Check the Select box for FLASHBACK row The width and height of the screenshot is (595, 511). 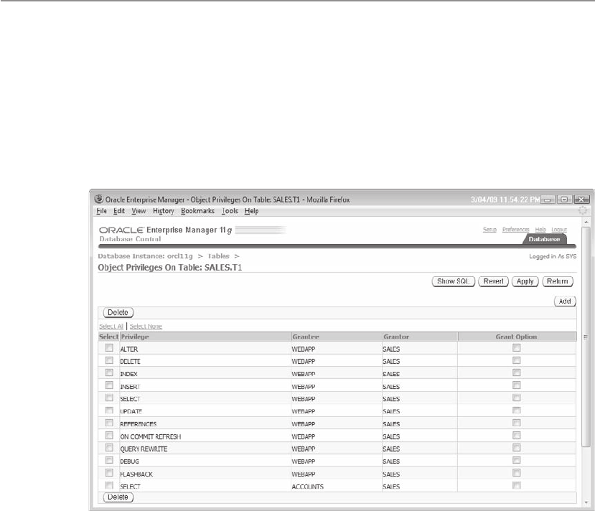click(109, 473)
